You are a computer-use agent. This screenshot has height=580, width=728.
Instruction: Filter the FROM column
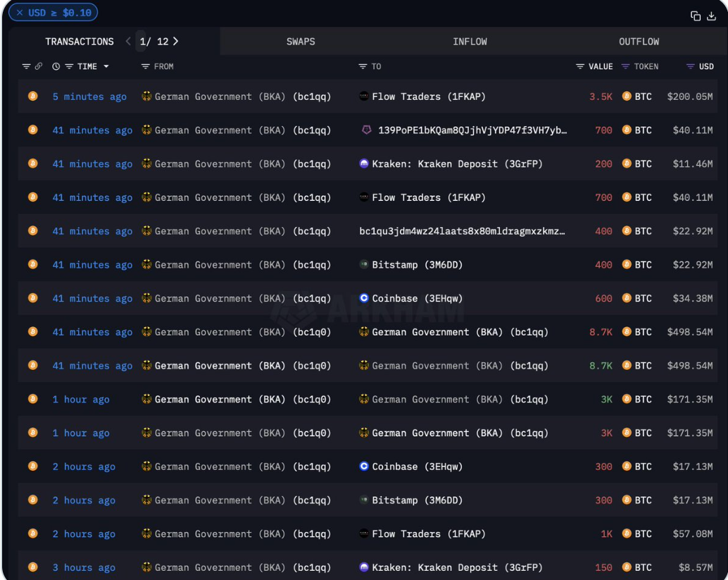pos(145,66)
